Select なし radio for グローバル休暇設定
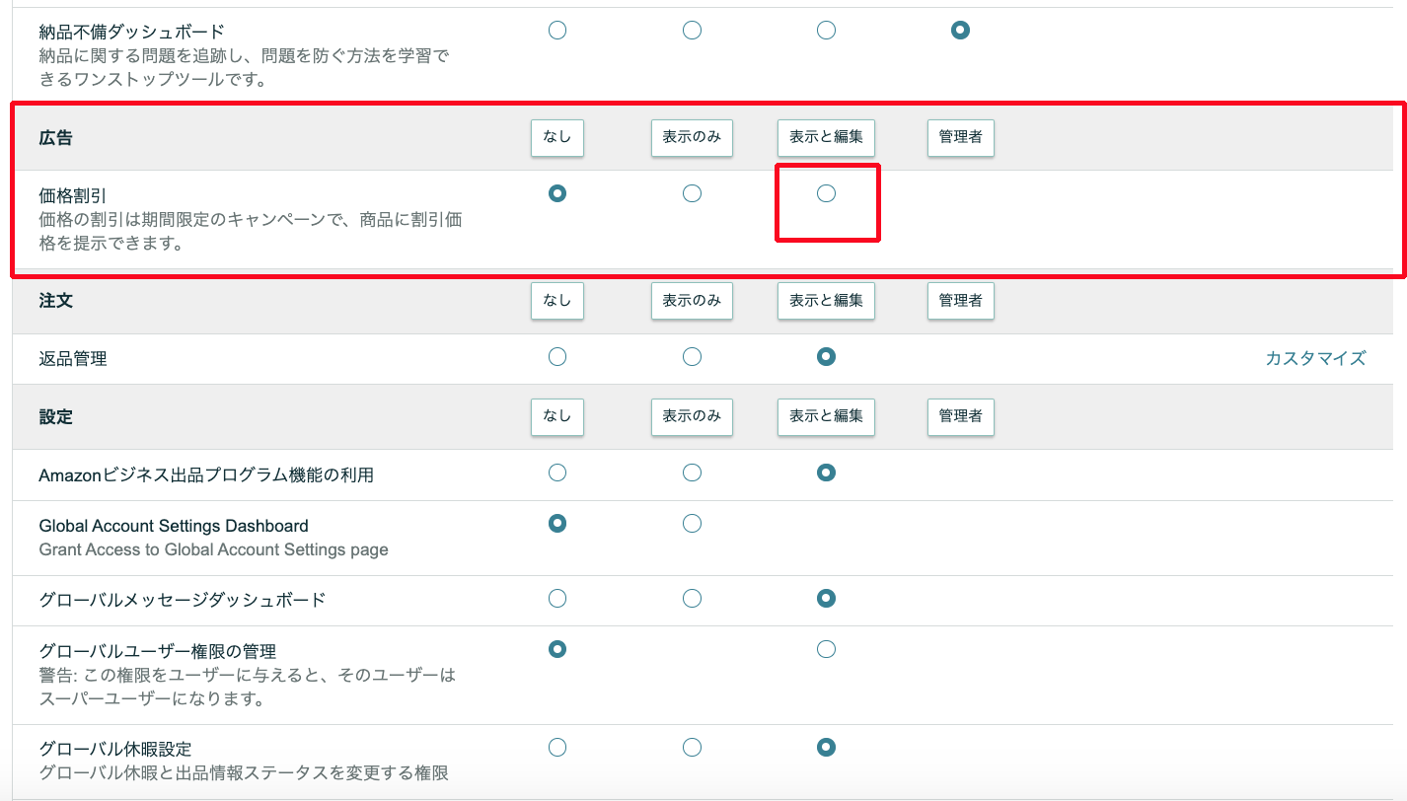The image size is (1407, 801). [x=557, y=747]
